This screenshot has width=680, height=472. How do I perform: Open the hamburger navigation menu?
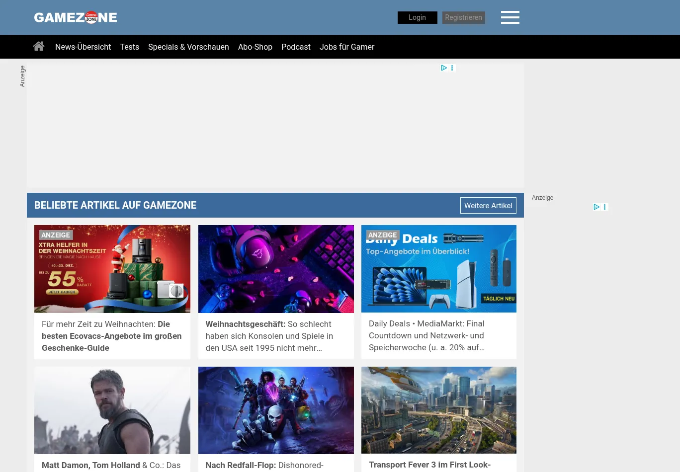(510, 17)
